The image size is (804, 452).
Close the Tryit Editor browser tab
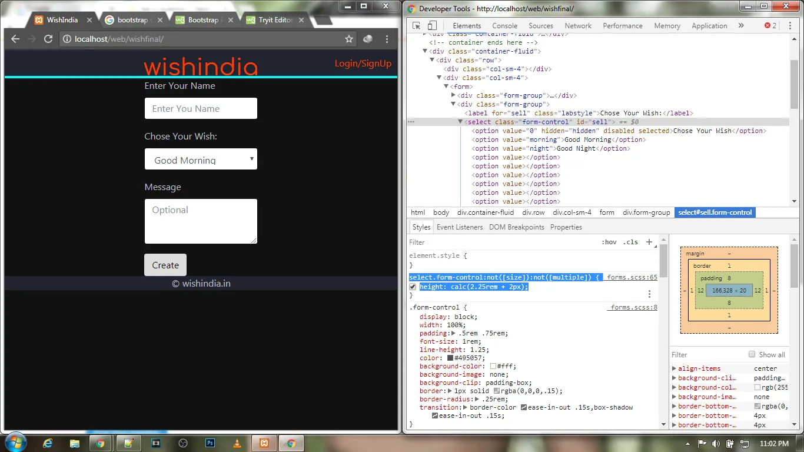pos(301,20)
